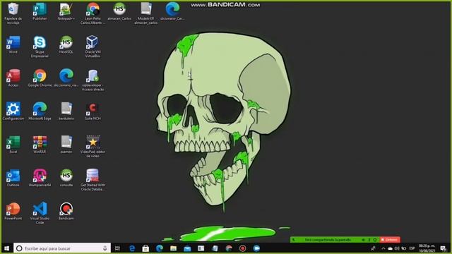Viewport: 452px width, 254px height.
Task: Click the 'Escribe aquí para buscar' search box
Action: pos(62,248)
